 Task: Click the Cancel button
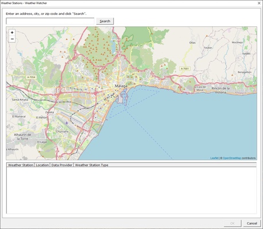click(x=252, y=223)
